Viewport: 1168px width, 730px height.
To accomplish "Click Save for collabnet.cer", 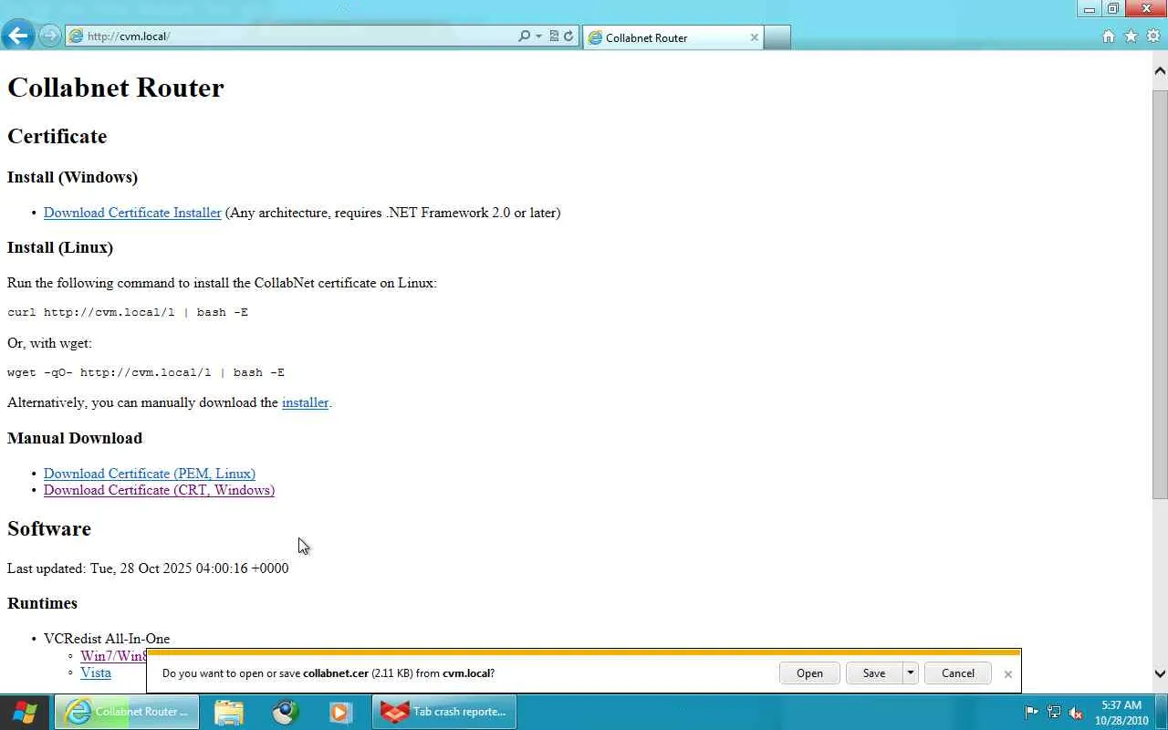I will [x=874, y=673].
